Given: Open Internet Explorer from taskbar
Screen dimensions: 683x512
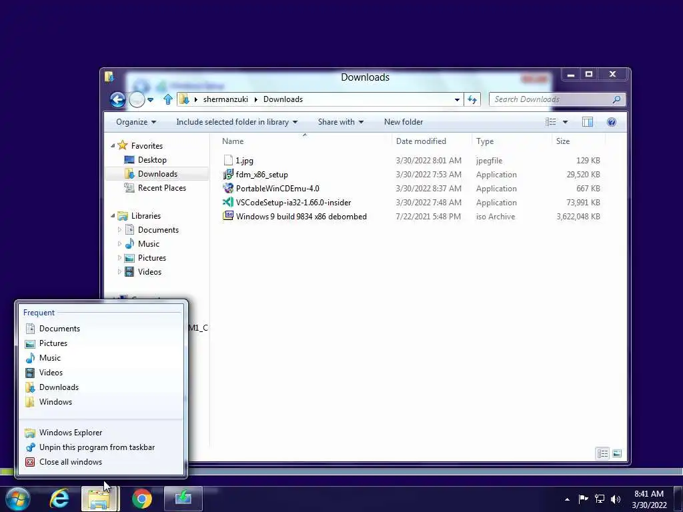Looking at the screenshot, I should (59, 499).
